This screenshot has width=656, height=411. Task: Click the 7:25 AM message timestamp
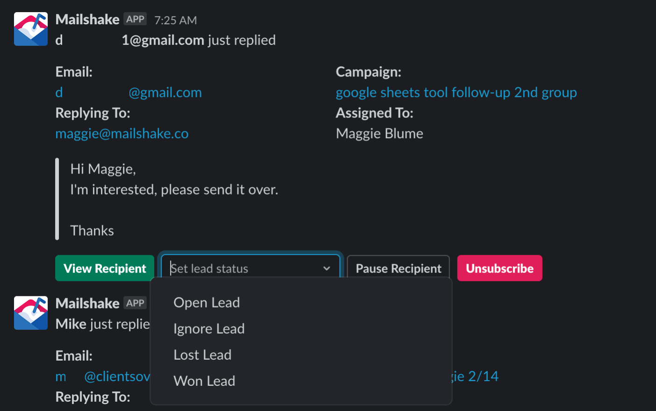coord(176,21)
